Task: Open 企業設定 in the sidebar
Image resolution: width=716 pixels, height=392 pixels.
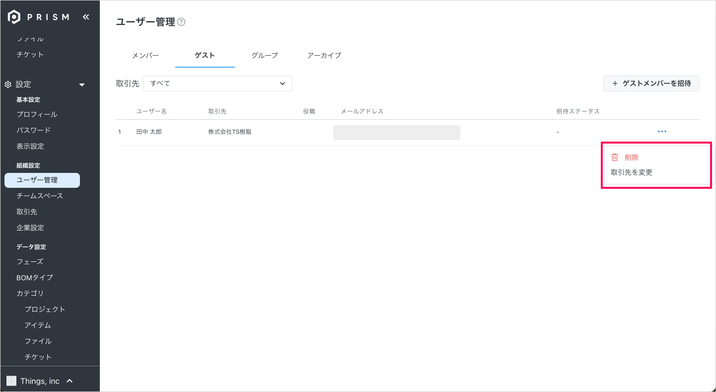Action: (30, 228)
